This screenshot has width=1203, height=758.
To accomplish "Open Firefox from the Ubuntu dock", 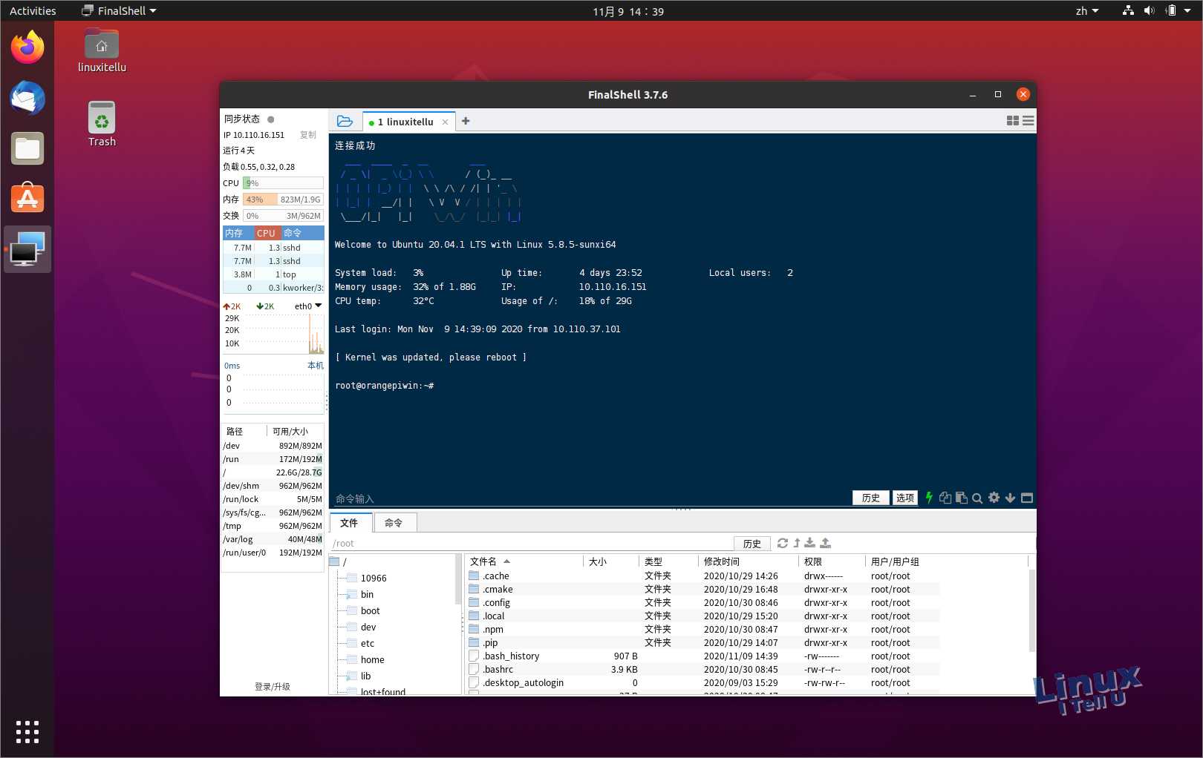I will 27,47.
